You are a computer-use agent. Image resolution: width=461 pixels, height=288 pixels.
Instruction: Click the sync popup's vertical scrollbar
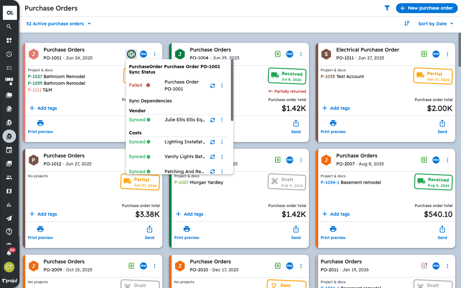(232, 90)
